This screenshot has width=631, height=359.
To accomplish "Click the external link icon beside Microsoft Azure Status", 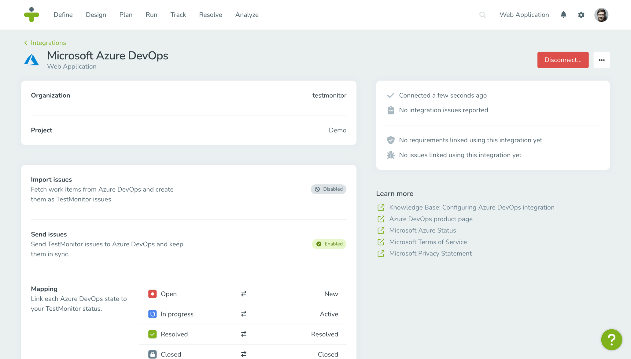I will coord(381,230).
